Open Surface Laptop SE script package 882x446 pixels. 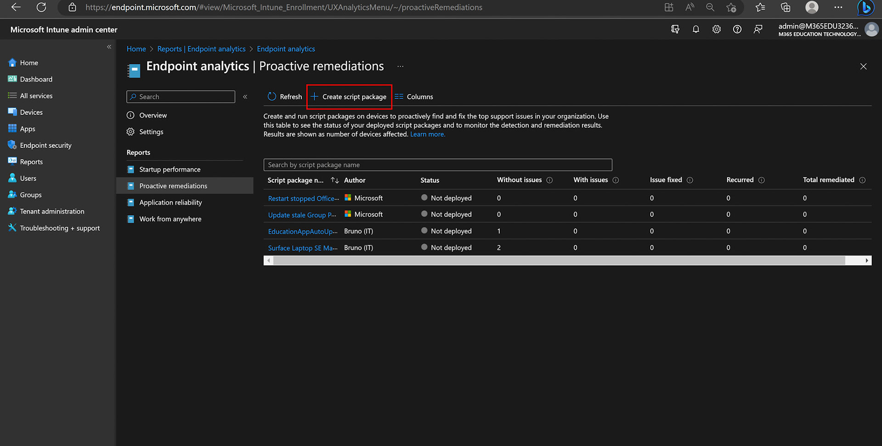click(x=303, y=248)
